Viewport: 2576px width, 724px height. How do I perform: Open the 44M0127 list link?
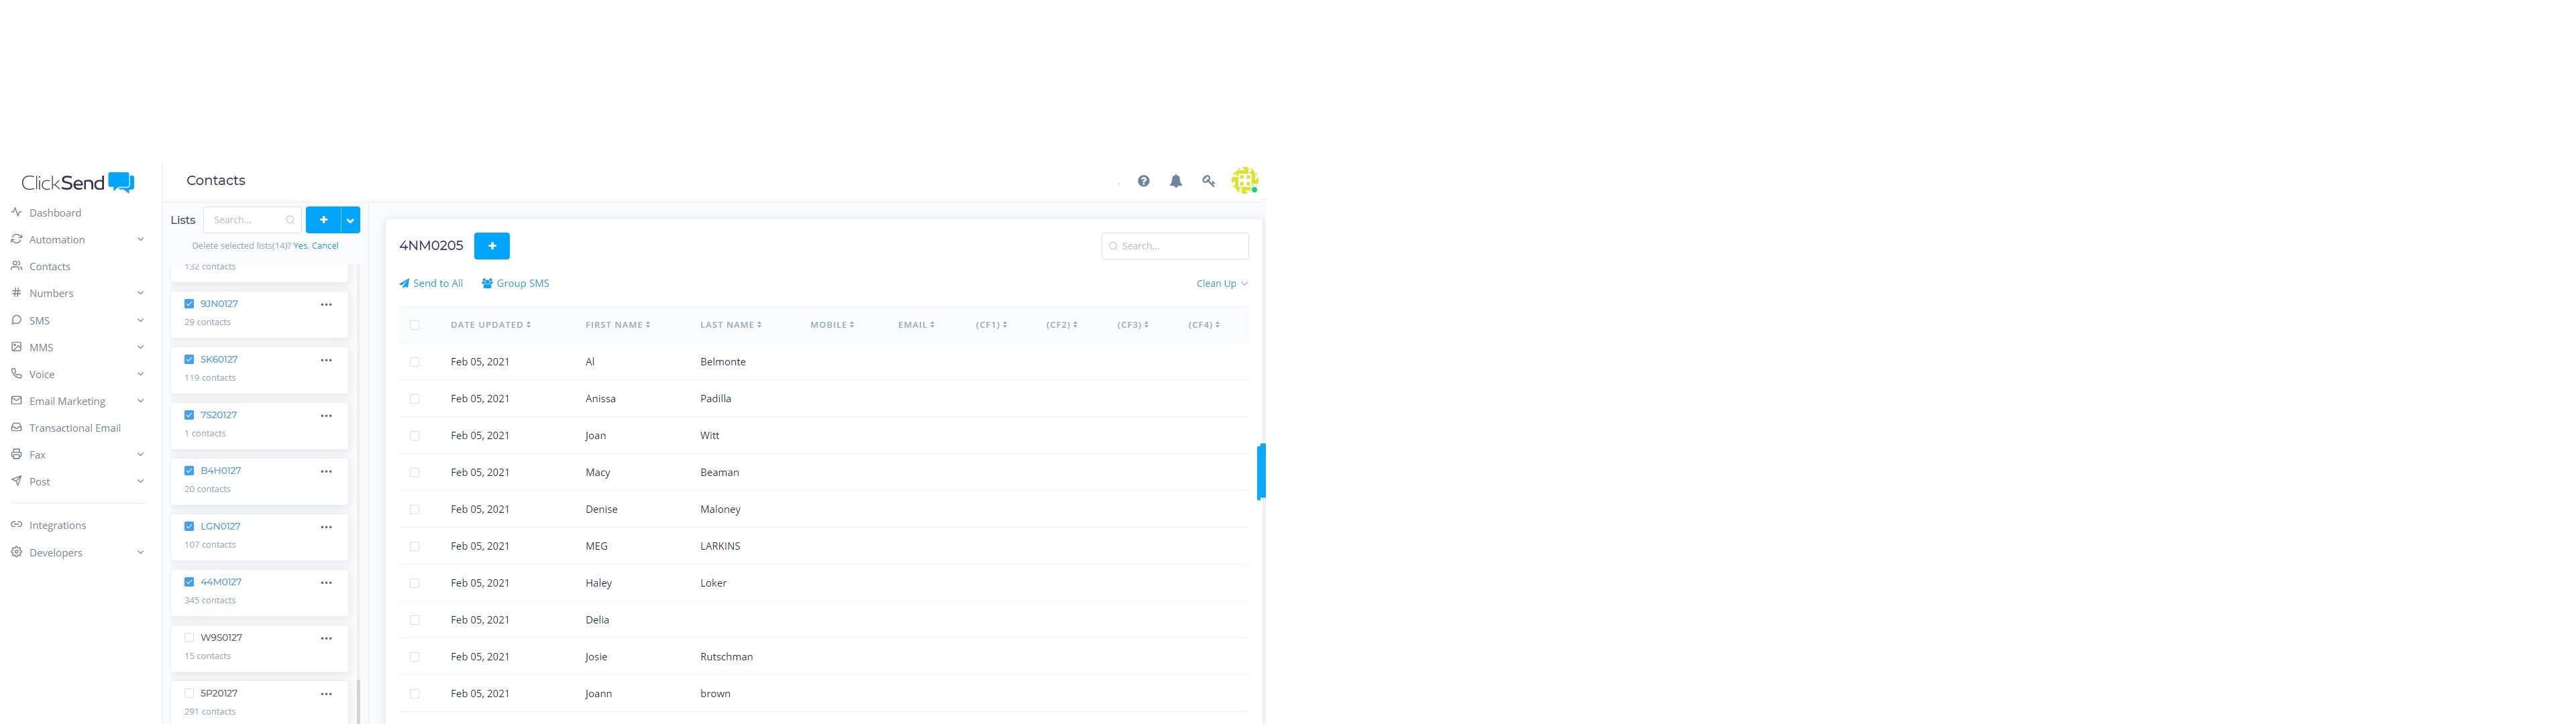(x=221, y=582)
